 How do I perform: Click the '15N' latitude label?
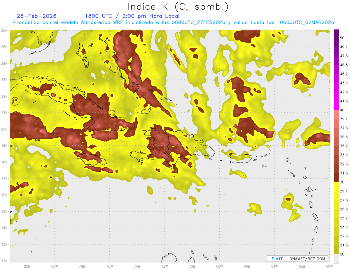click(4, 211)
